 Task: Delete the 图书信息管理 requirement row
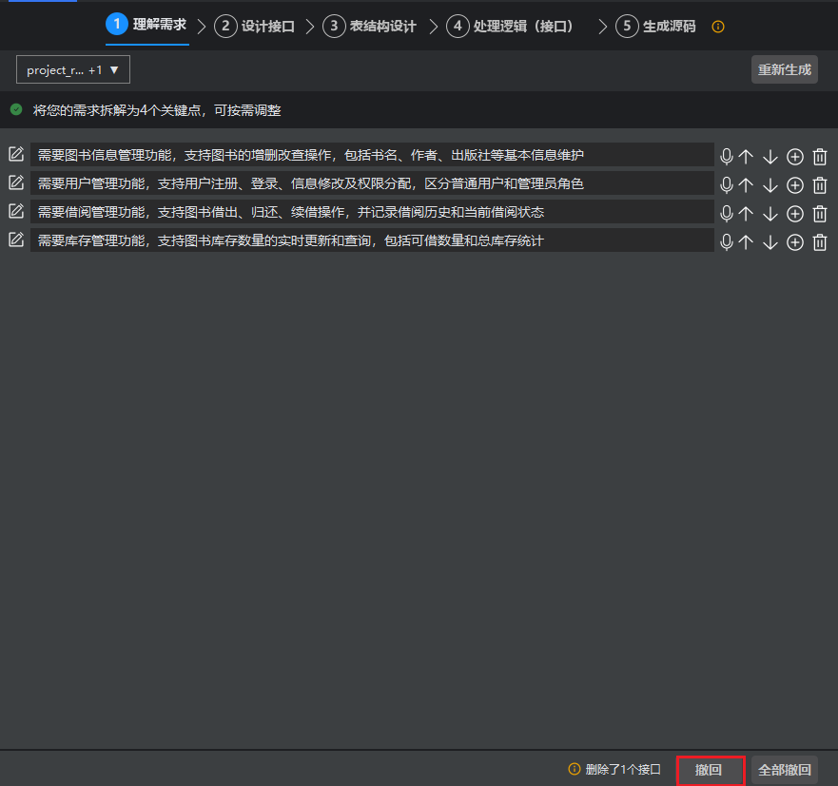[820, 157]
